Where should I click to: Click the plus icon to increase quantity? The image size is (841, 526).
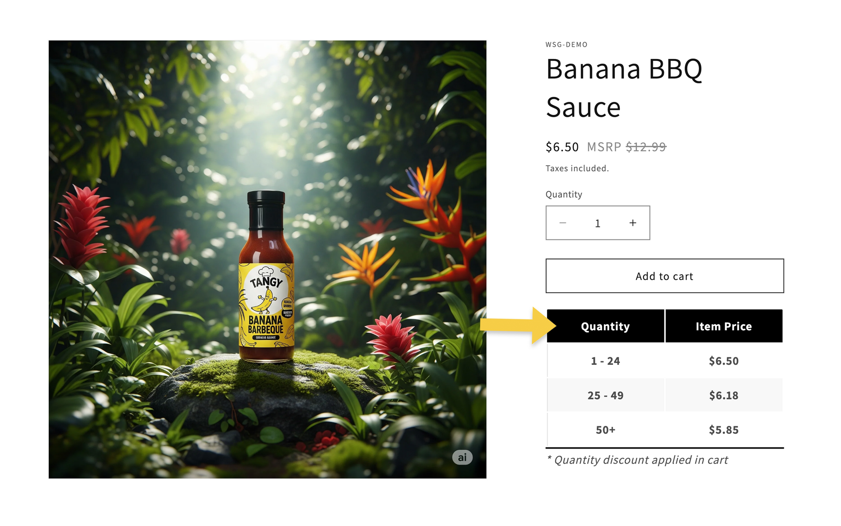point(632,223)
